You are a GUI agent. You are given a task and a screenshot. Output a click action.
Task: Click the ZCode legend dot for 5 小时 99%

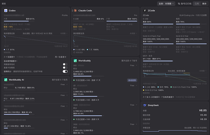144,87
